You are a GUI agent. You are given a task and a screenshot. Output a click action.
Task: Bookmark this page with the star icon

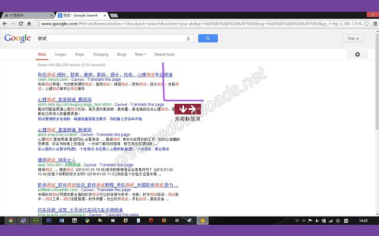pyautogui.click(x=367, y=24)
